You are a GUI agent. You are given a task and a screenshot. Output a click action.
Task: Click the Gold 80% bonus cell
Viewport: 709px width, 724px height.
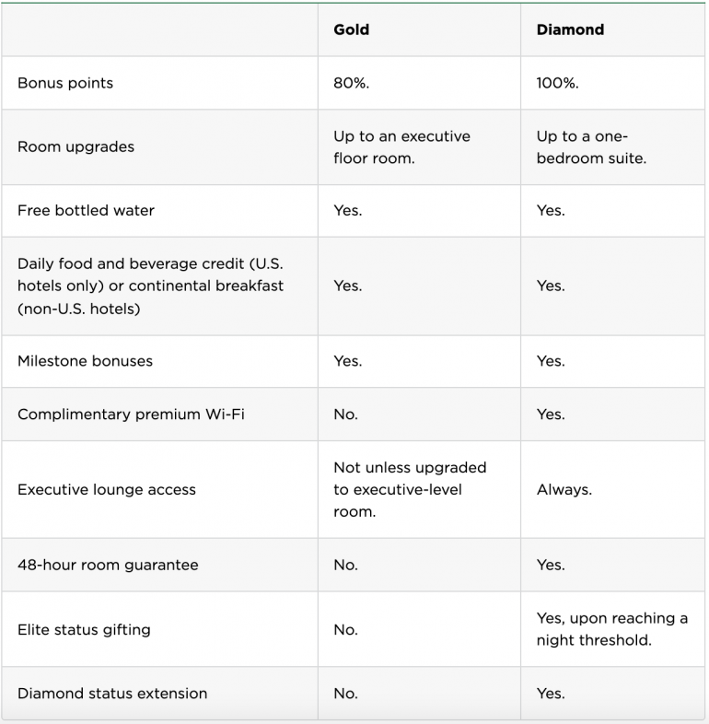point(350,83)
